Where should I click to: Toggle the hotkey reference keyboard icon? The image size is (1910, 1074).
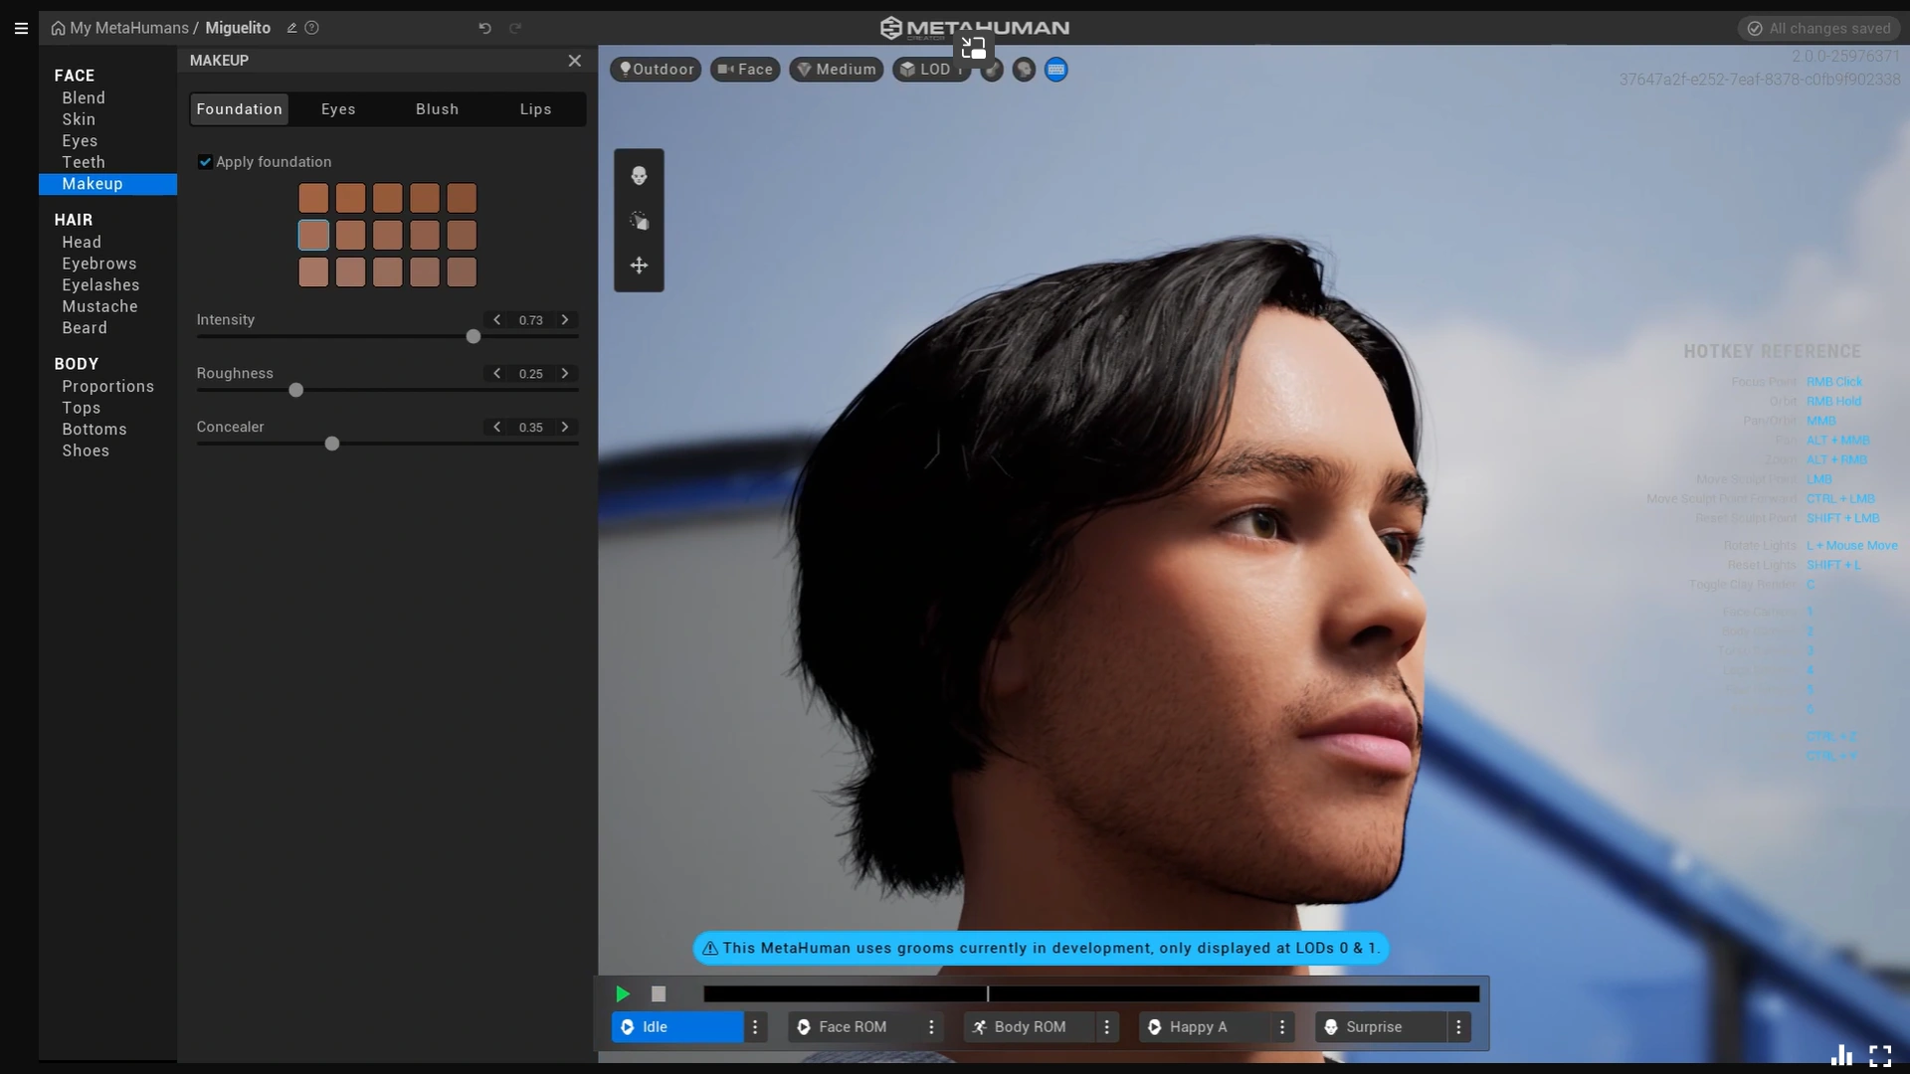tap(1055, 70)
